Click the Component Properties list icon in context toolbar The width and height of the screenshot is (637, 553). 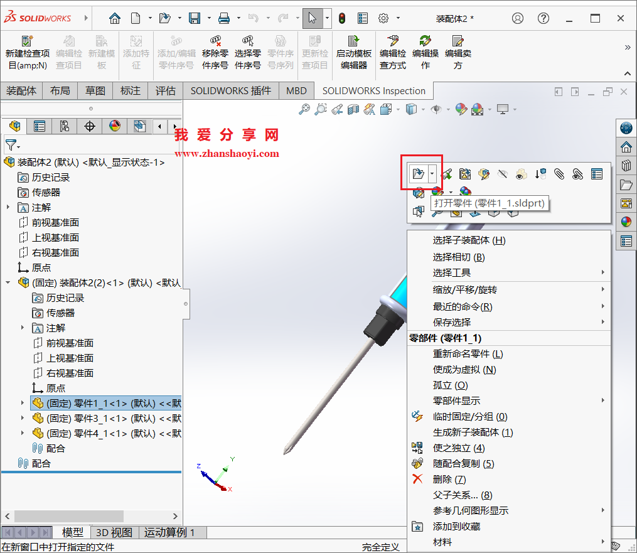597,174
